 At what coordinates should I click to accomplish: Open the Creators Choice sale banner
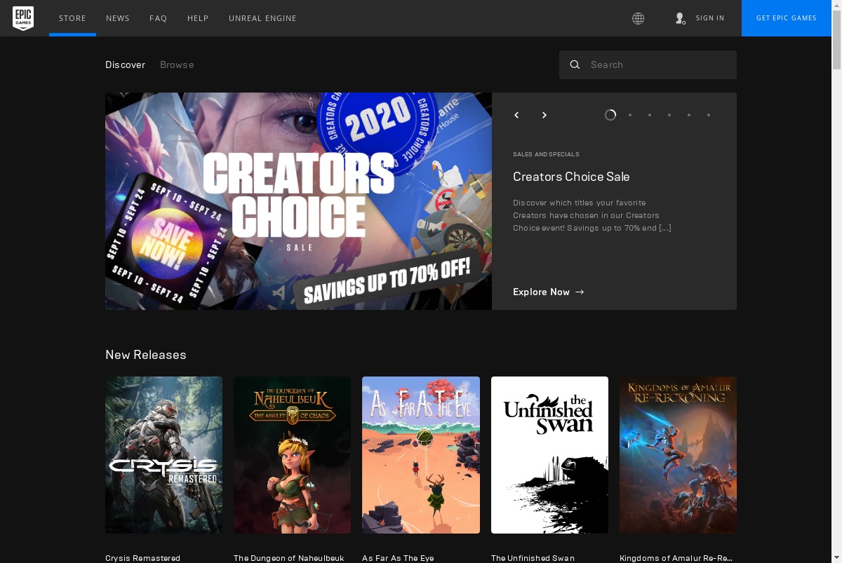[298, 201]
